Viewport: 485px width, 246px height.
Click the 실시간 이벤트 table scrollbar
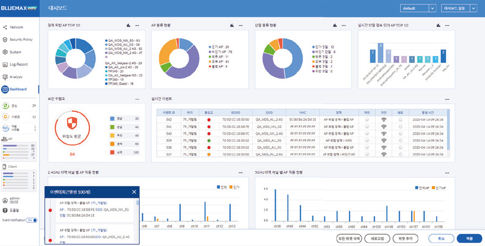(x=448, y=130)
